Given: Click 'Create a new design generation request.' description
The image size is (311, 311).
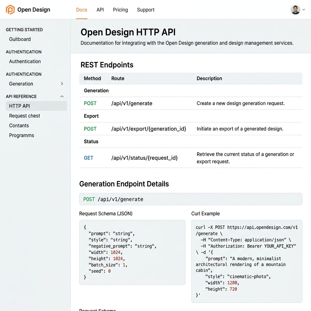Looking at the screenshot, I should (x=241, y=103).
